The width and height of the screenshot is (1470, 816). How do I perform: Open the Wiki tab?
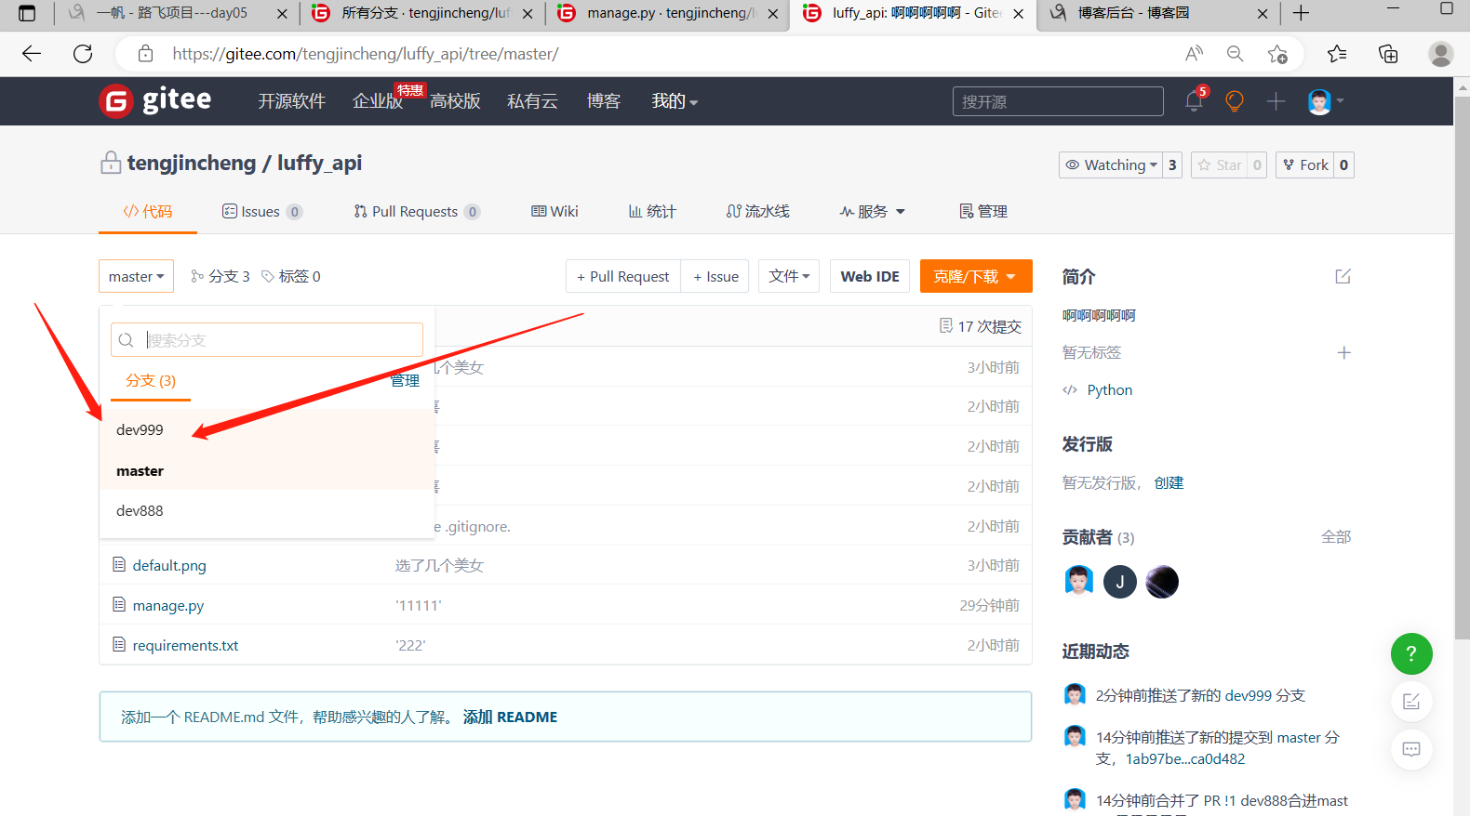pyautogui.click(x=555, y=212)
